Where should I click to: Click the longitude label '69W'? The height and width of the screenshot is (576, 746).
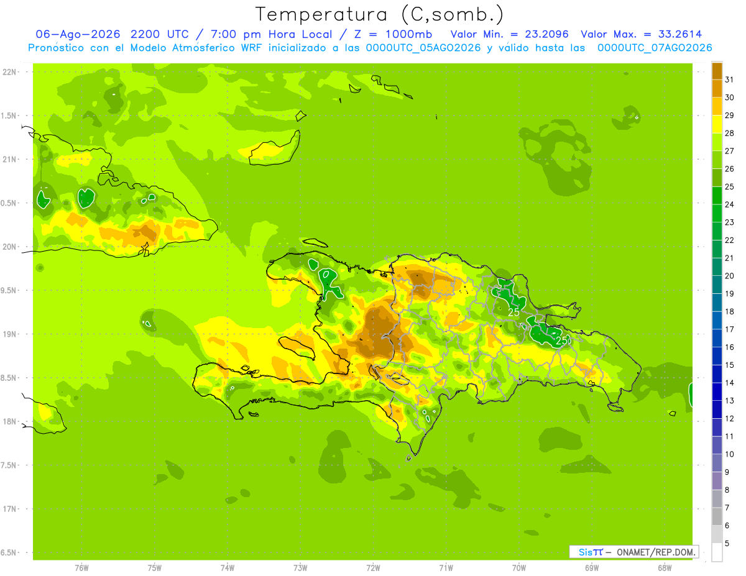(x=591, y=568)
